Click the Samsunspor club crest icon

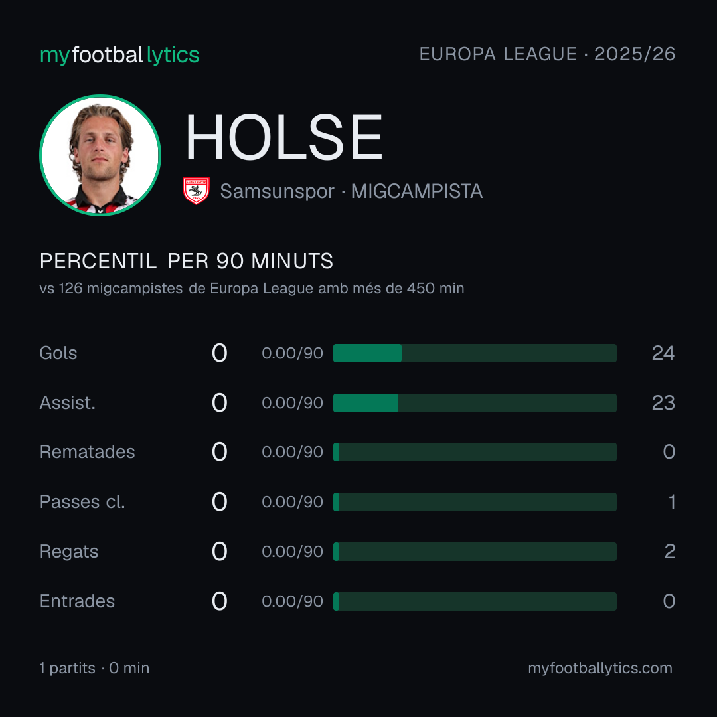pyautogui.click(x=196, y=191)
